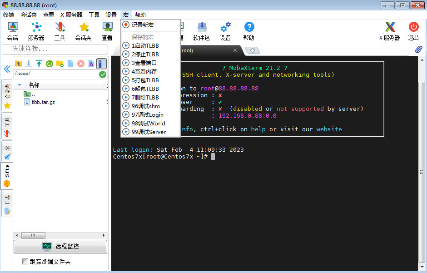Click the 退出 power icon

(413, 30)
